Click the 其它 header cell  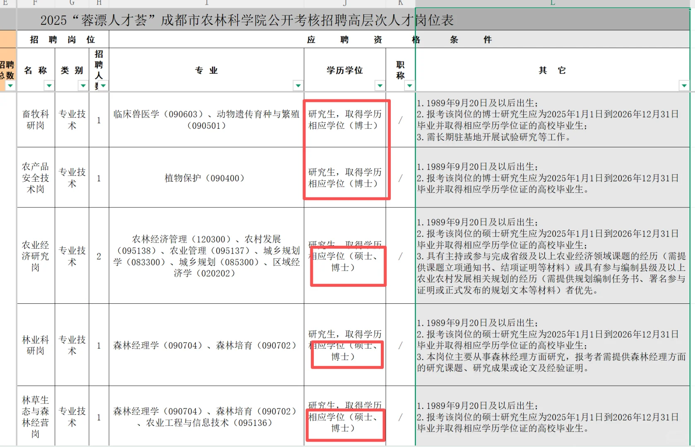pos(553,70)
